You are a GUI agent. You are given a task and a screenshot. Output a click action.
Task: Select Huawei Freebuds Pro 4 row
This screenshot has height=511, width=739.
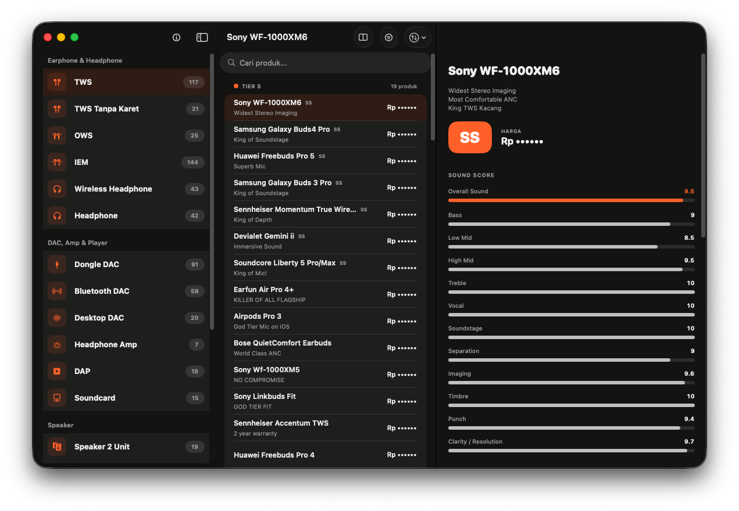click(326, 455)
